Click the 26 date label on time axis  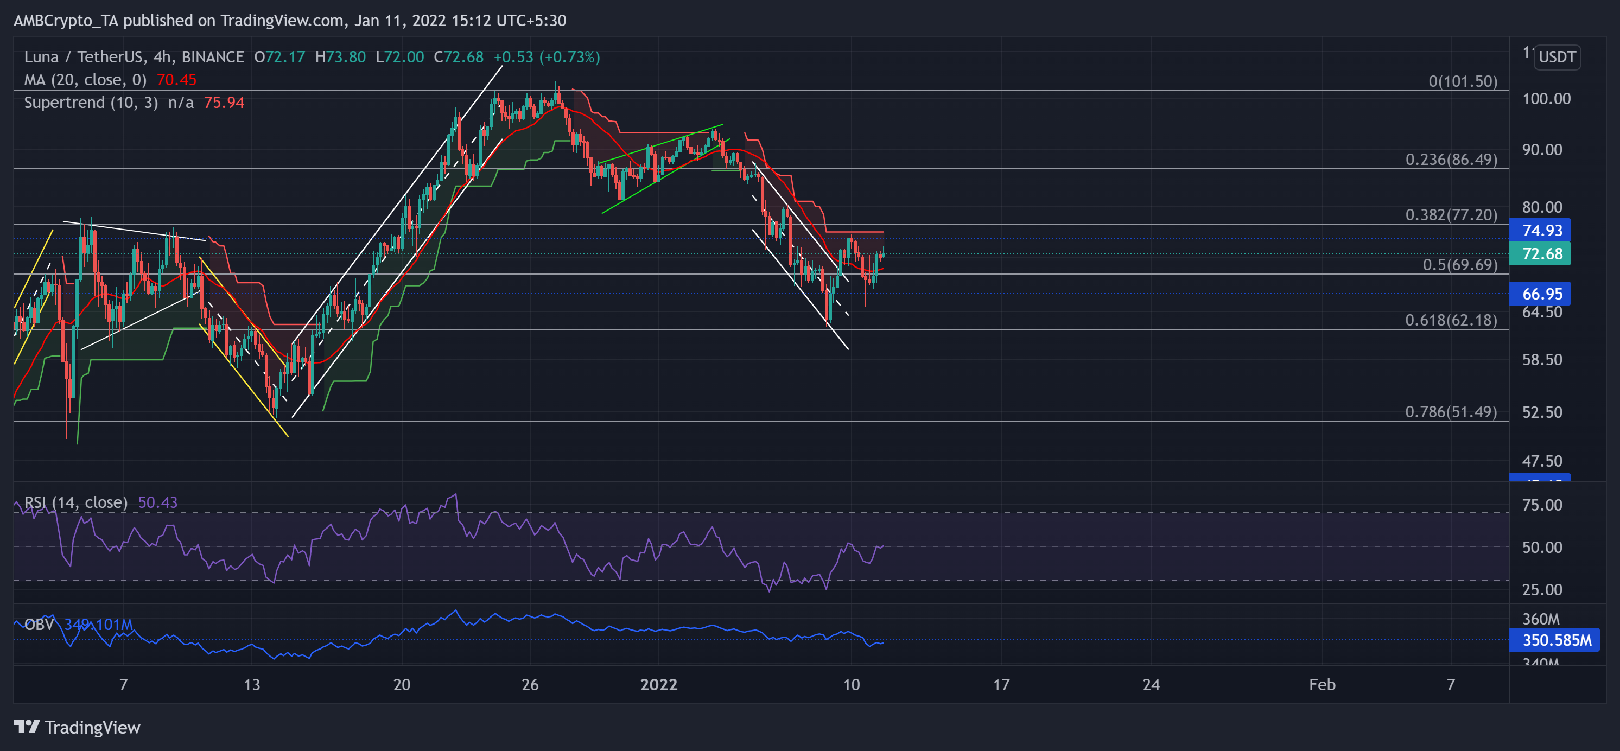530,684
